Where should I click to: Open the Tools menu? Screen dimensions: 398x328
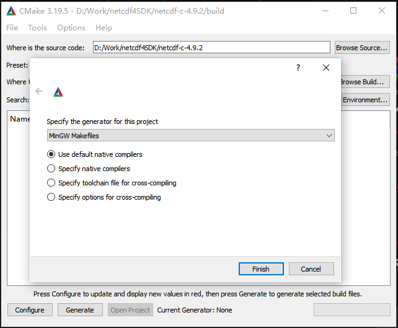[x=37, y=28]
